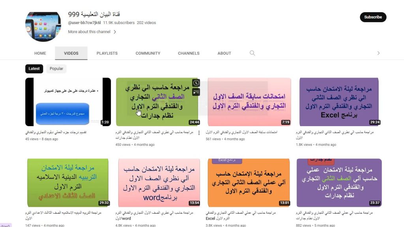Switch to the CHANNELS tab

coord(189,53)
